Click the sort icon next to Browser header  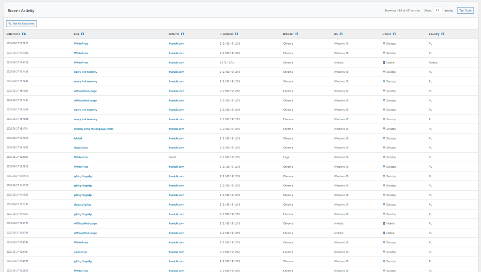pyautogui.click(x=297, y=34)
